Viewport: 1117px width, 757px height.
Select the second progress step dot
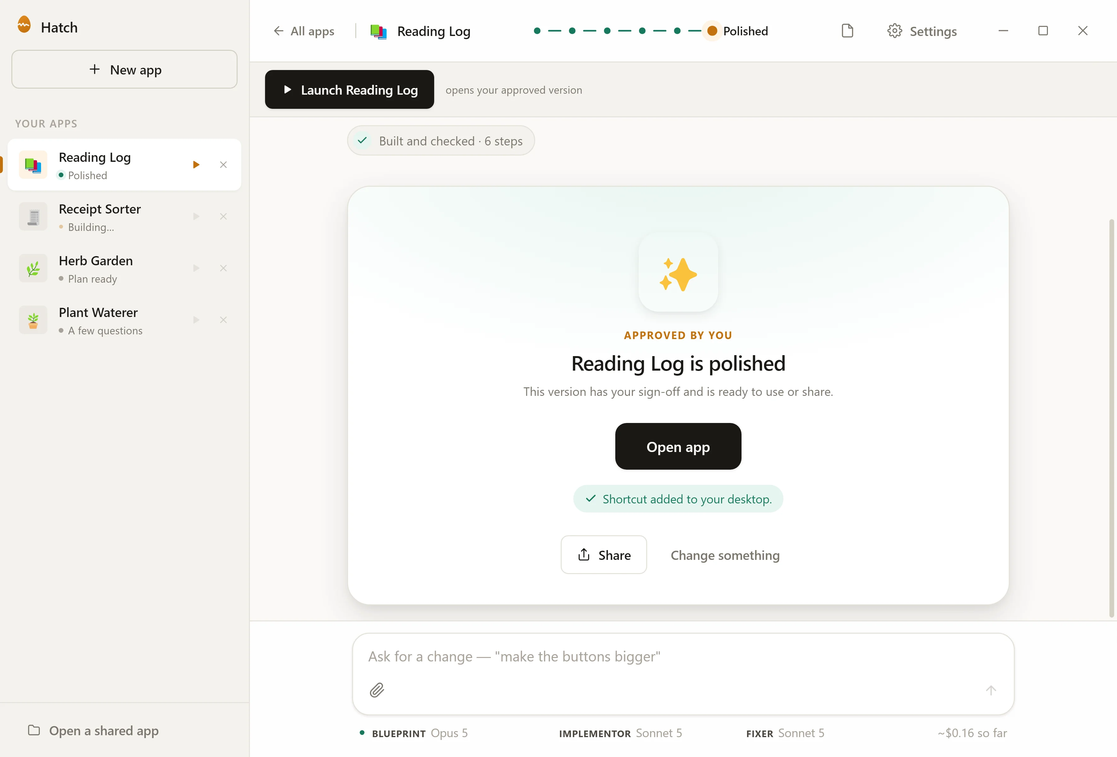pyautogui.click(x=572, y=31)
